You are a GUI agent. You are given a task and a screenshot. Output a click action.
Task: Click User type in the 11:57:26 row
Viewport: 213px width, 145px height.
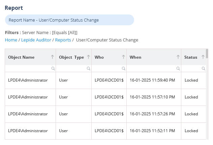(63, 114)
